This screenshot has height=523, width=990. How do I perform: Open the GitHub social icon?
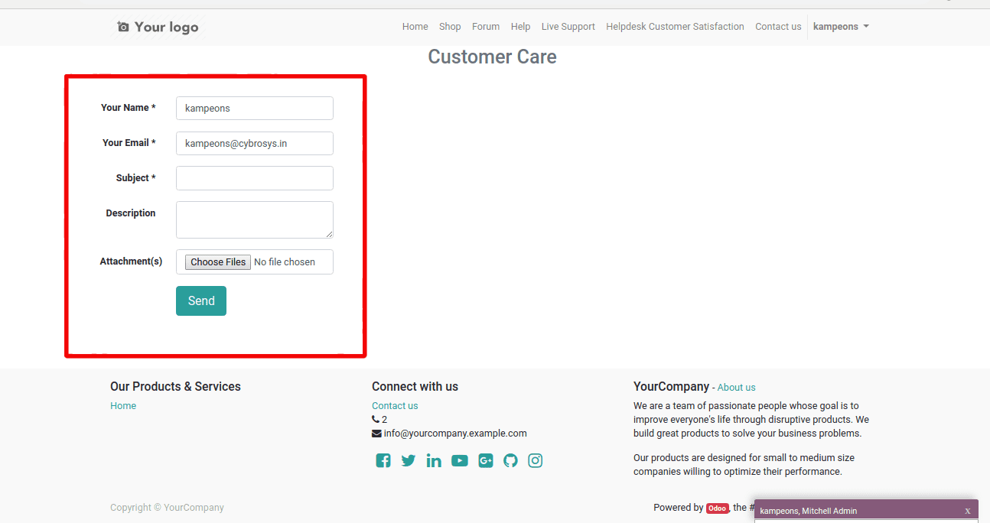510,460
